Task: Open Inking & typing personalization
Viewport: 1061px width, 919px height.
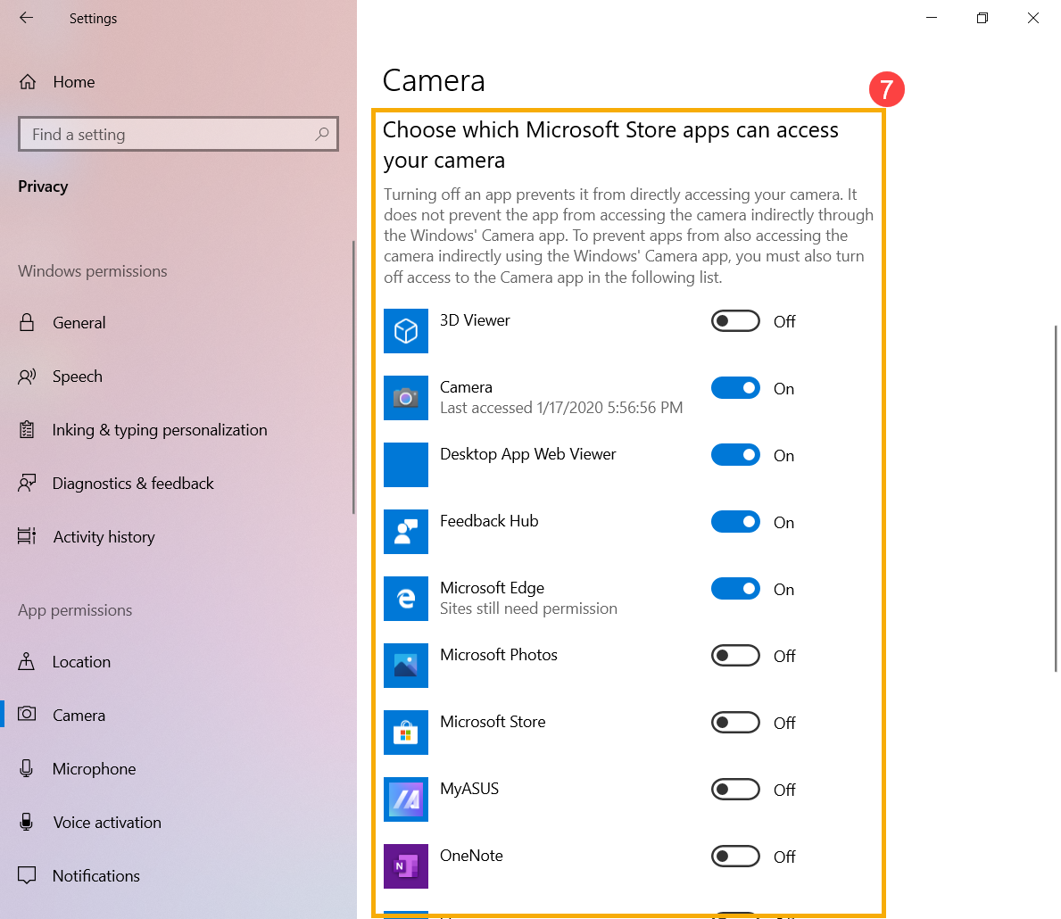Action: coord(178,430)
